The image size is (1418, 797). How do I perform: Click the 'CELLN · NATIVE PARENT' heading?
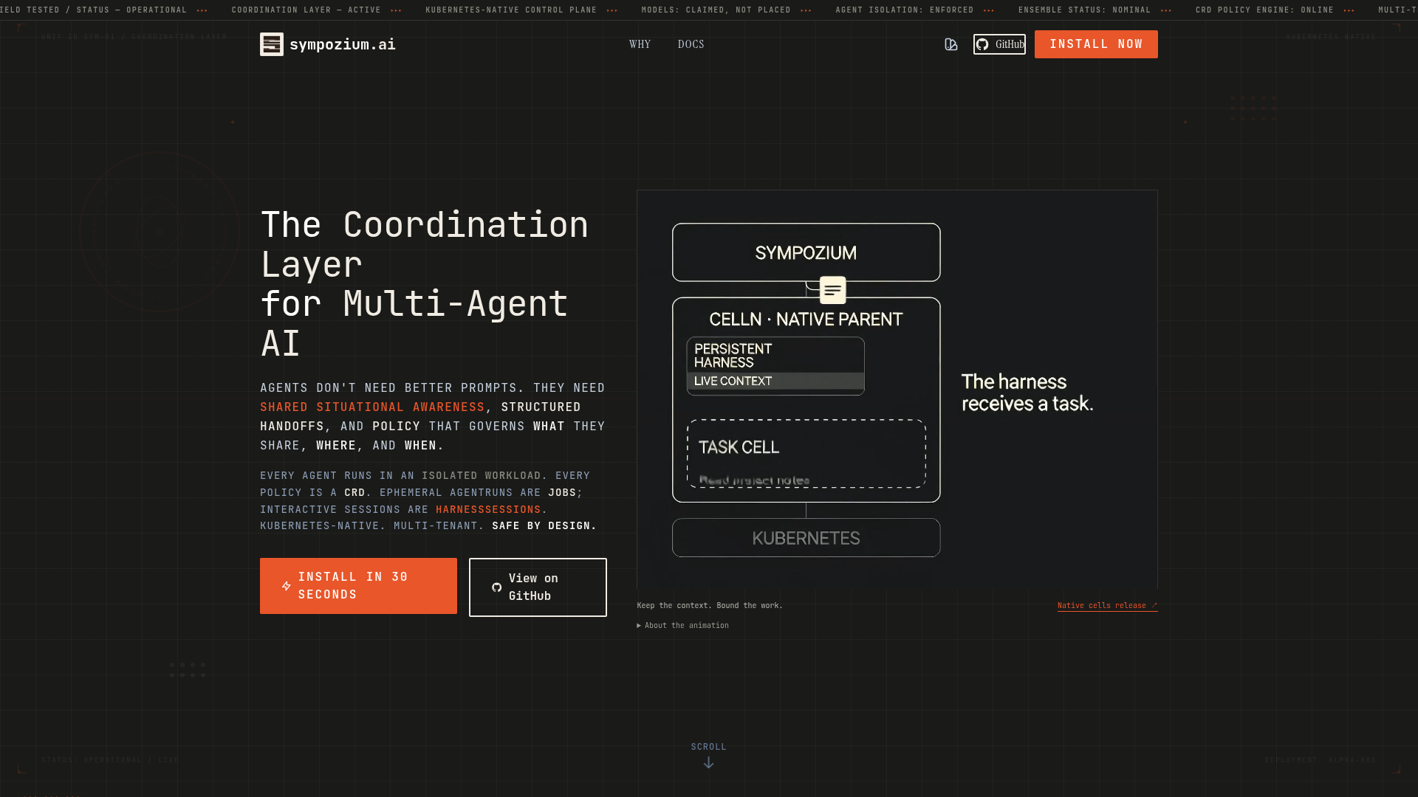pos(806,319)
